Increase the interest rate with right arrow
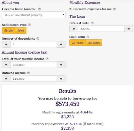The height and width of the screenshot is (131, 134). [x=129, y=29]
